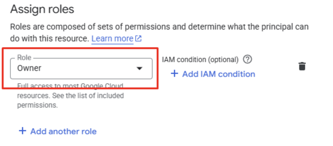Click the Role field label
Image resolution: width=333 pixels, height=146 pixels.
pos(24,58)
